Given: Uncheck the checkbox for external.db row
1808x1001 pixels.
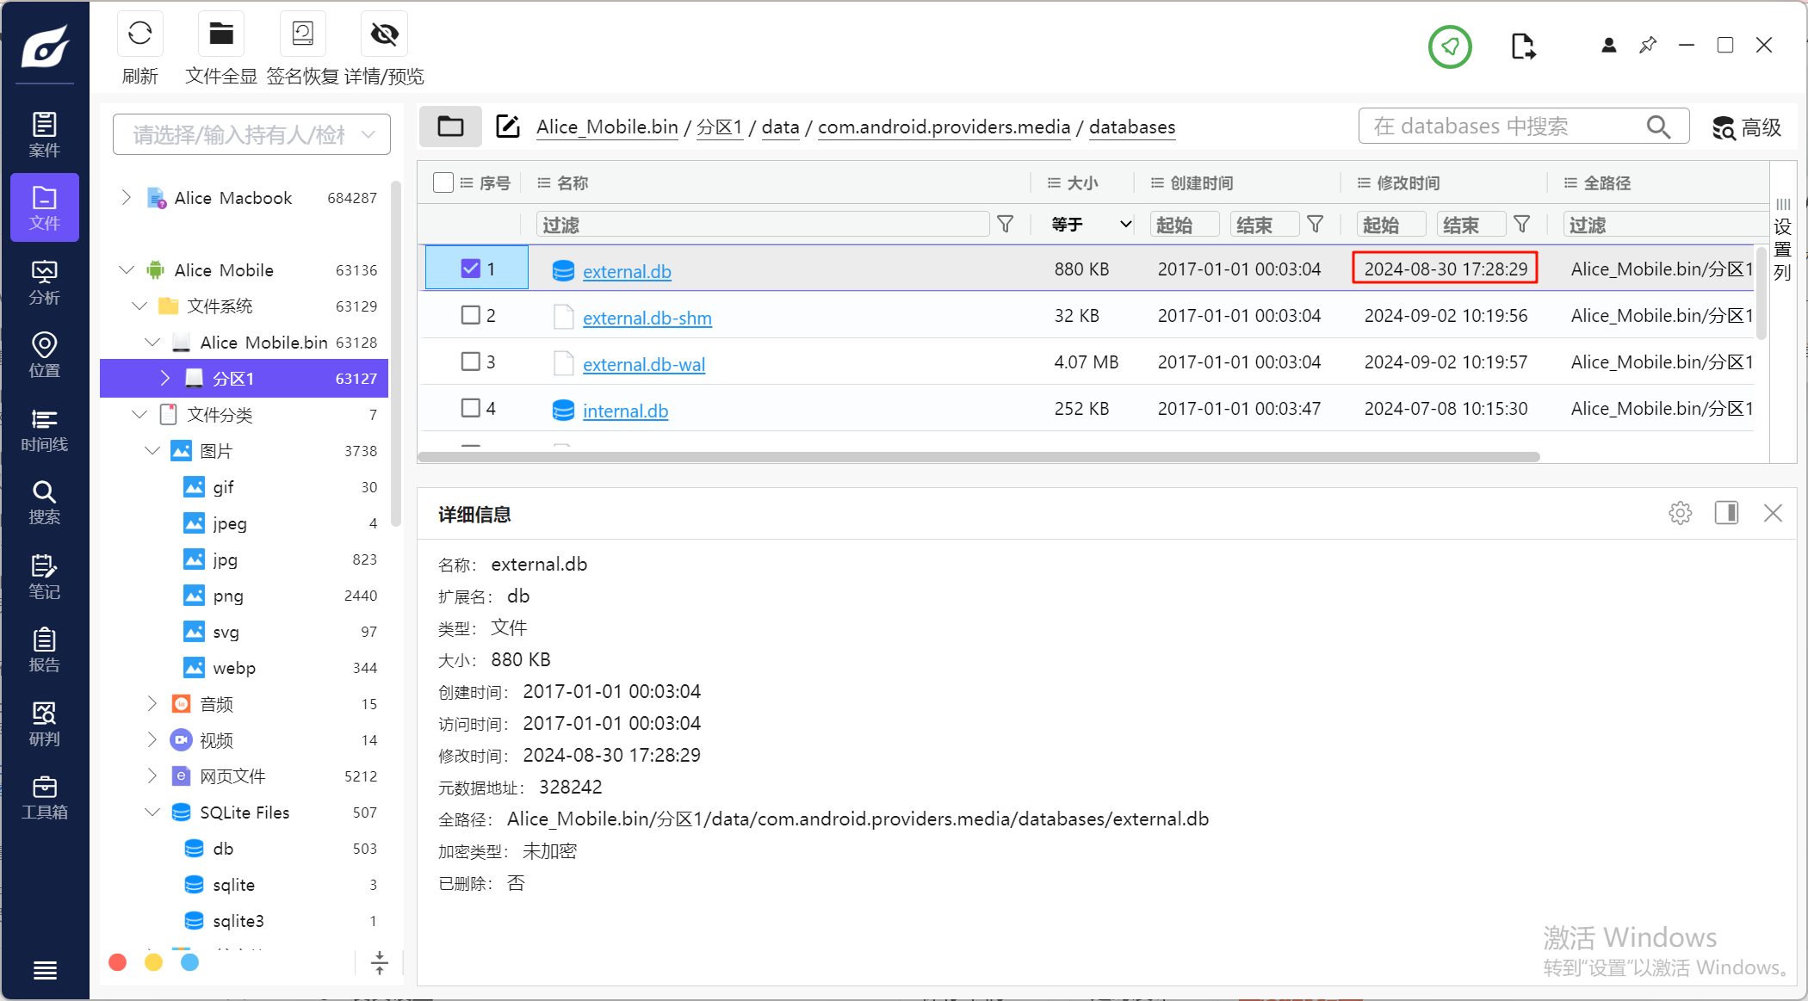Looking at the screenshot, I should (470, 269).
